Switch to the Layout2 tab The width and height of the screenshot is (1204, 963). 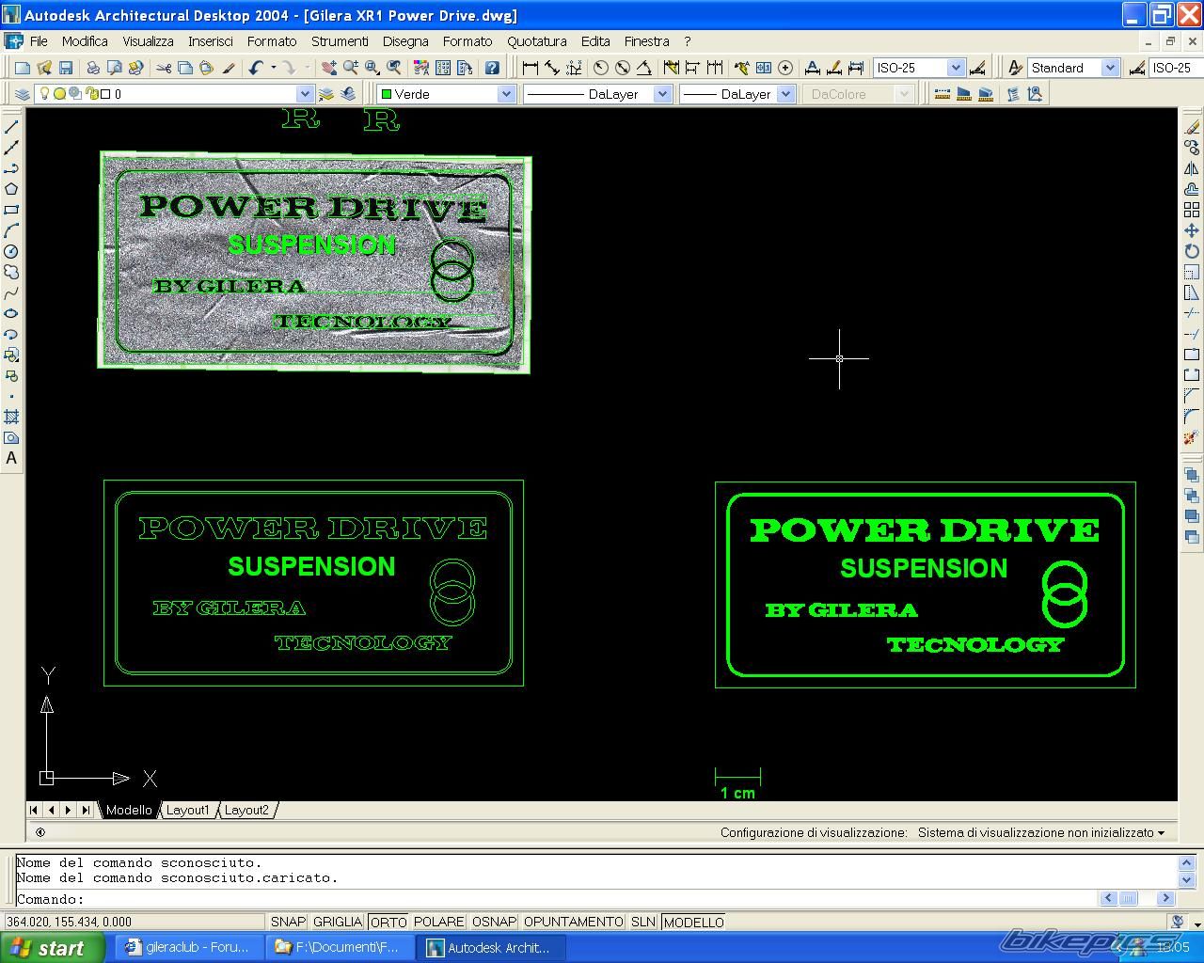246,810
